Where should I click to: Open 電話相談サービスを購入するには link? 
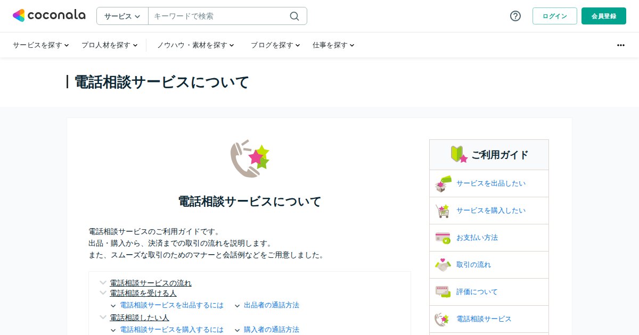[x=171, y=330]
